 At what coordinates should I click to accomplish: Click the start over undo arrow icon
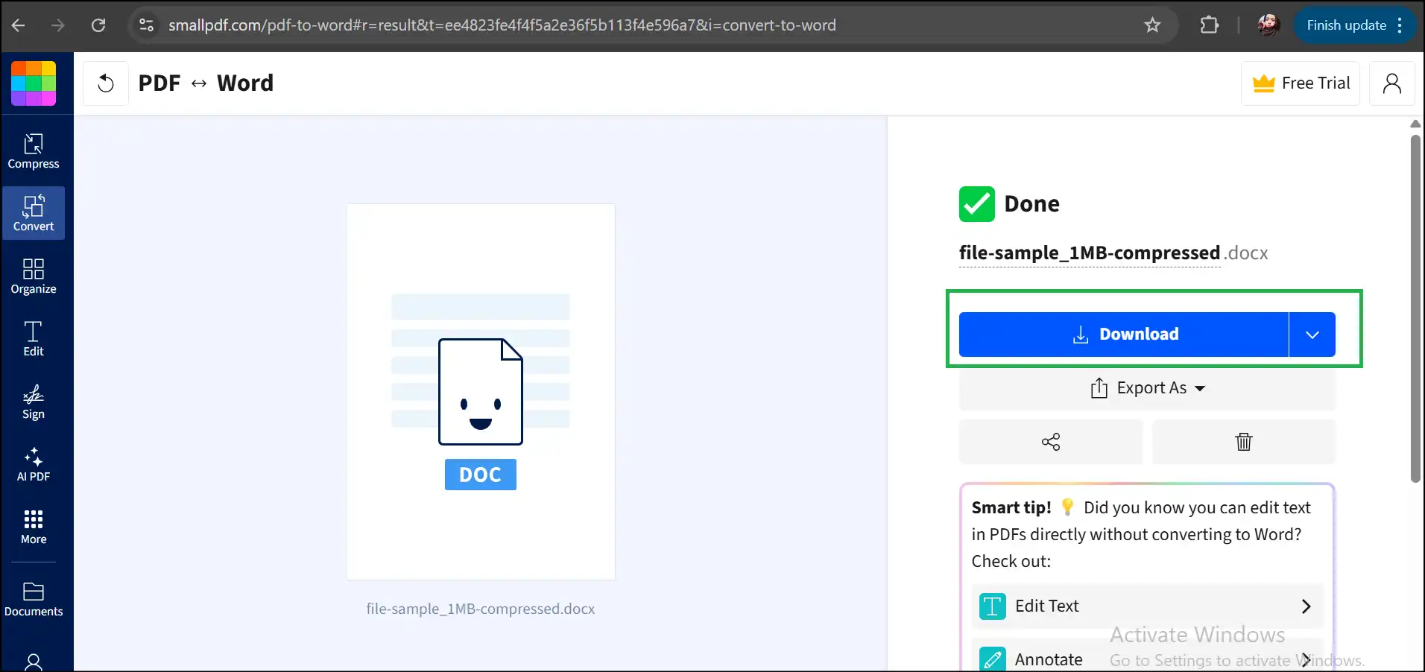[x=106, y=83]
